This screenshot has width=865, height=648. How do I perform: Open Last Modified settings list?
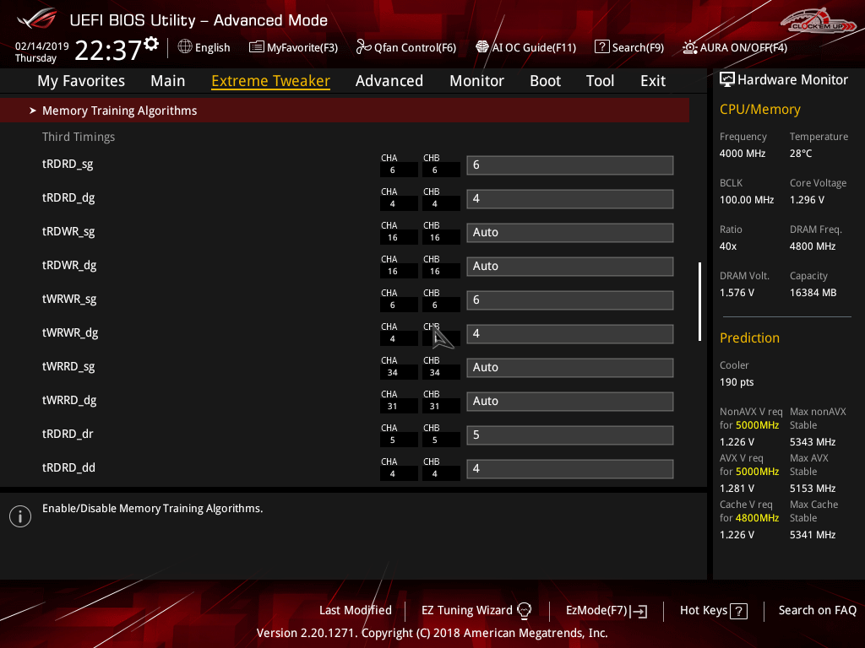(x=355, y=610)
